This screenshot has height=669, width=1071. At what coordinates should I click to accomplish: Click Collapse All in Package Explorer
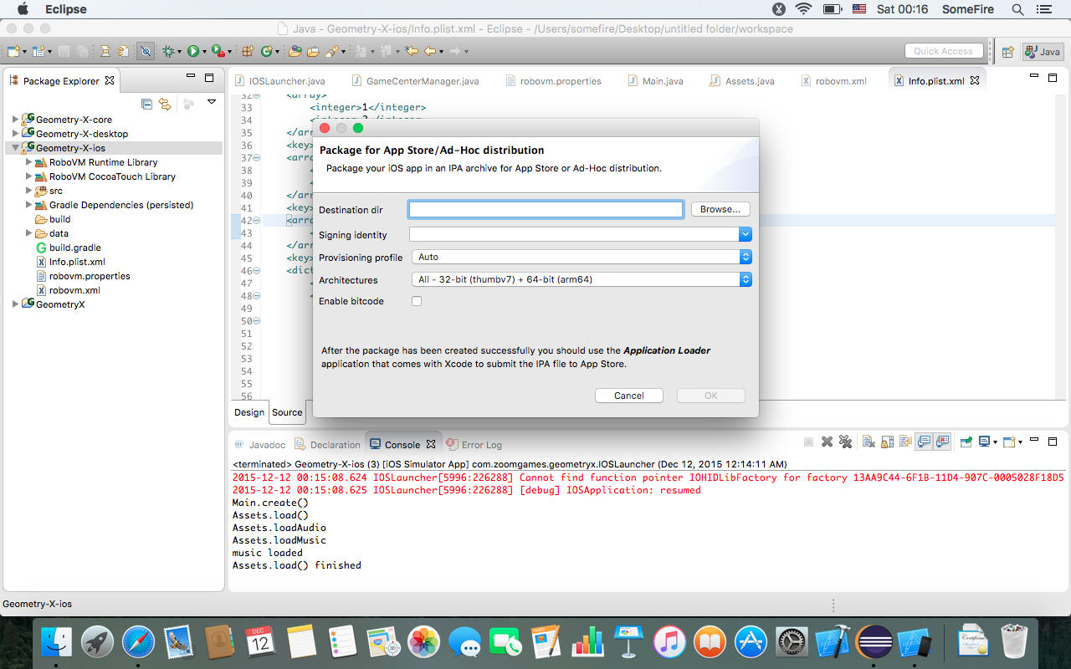[x=147, y=104]
